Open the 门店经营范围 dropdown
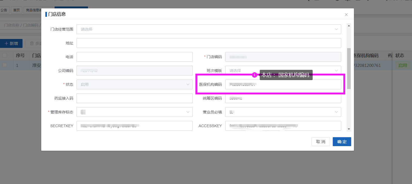The image size is (412, 184). 209,29
